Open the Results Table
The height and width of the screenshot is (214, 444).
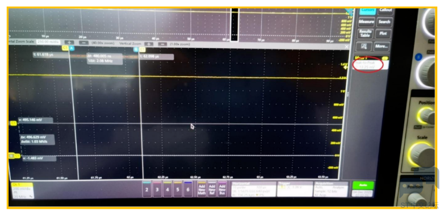(365, 33)
